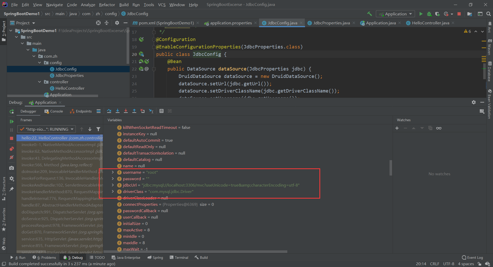
Task: Open Project panel settings gear
Action: [117, 23]
